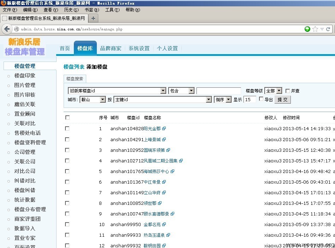Open 数据导入 in the sidebar
The width and height of the screenshot is (335, 248).
coord(25,229)
